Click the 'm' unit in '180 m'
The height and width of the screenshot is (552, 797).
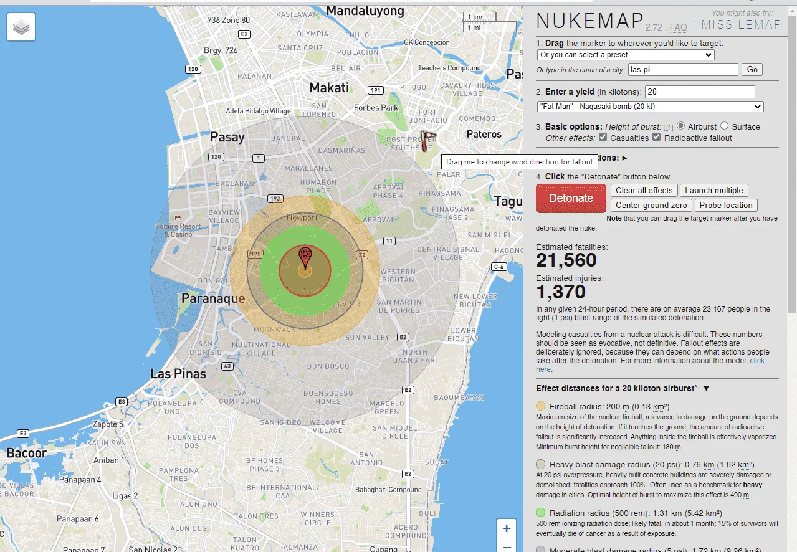tap(677, 447)
